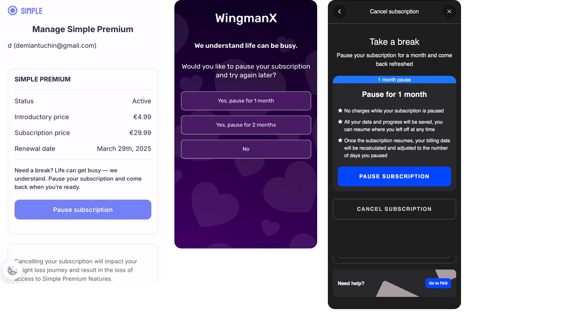Click the CANCEL SUBSCRIPTION outlined button

point(394,209)
